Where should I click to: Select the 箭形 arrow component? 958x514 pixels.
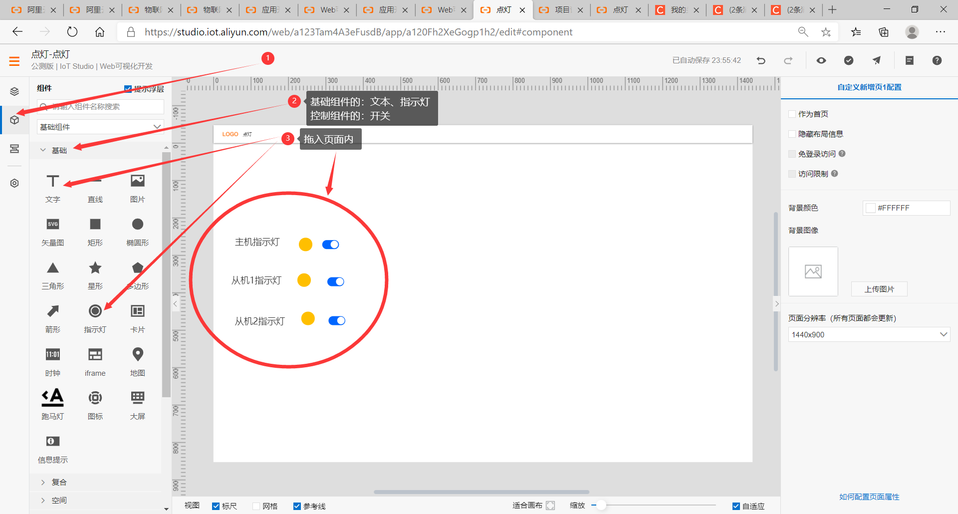(x=52, y=318)
